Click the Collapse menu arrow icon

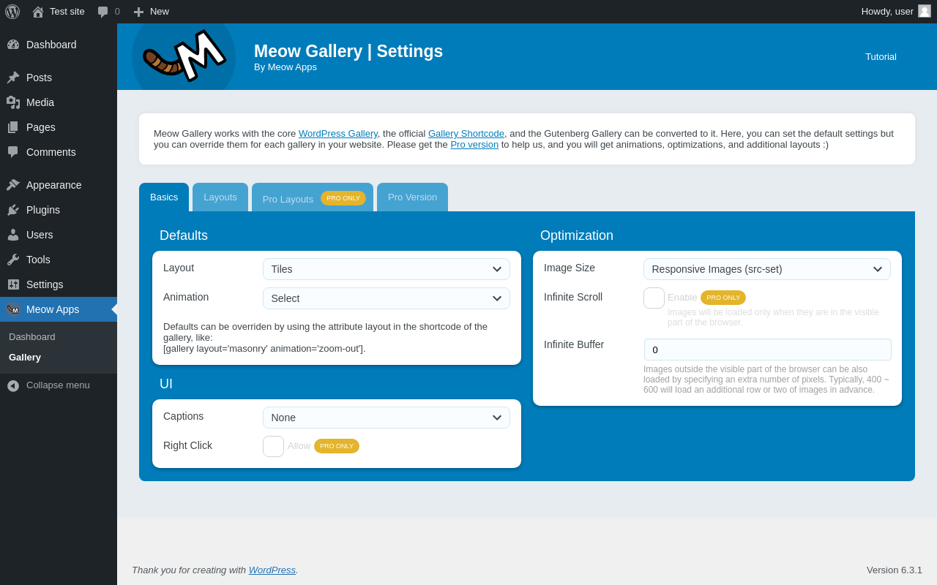coord(13,385)
